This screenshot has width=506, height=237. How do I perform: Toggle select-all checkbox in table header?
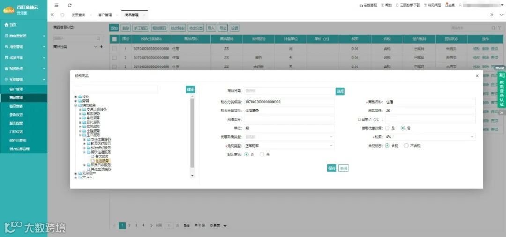click(114, 39)
